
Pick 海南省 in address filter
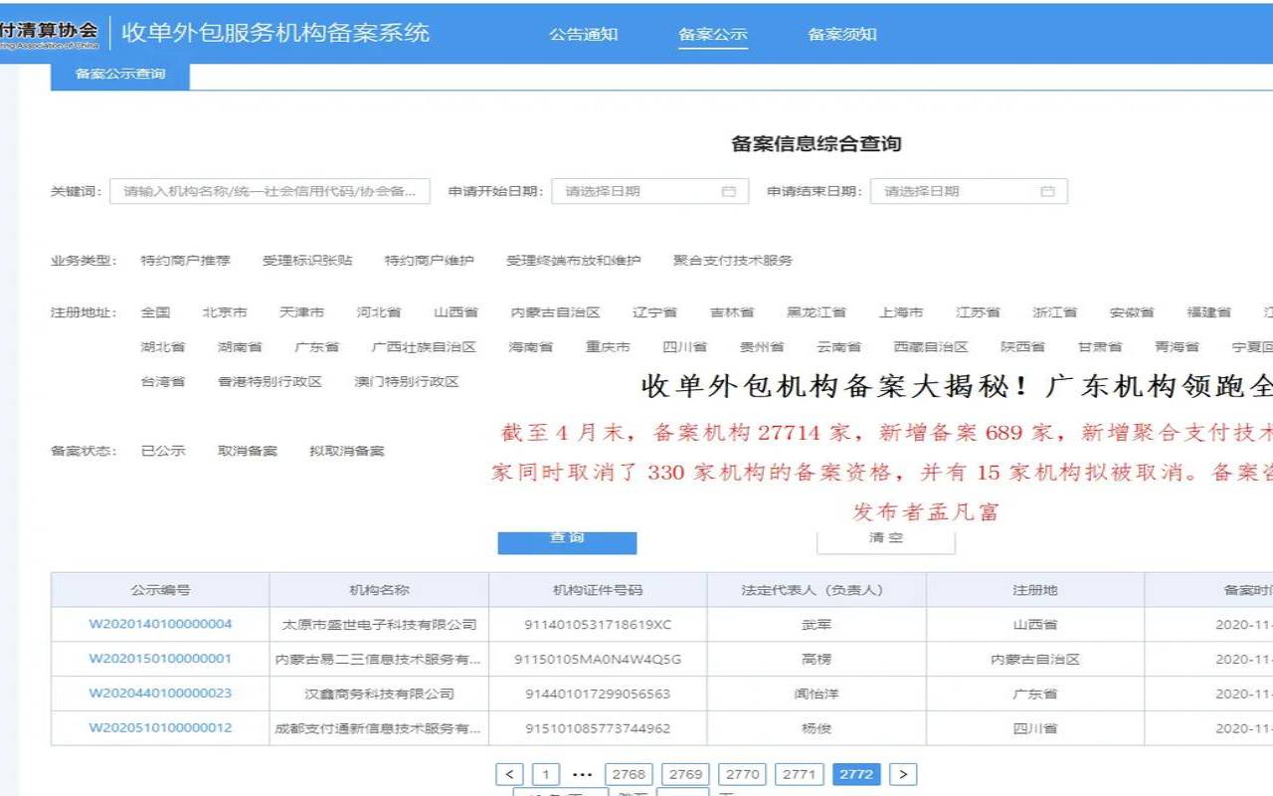point(531,347)
